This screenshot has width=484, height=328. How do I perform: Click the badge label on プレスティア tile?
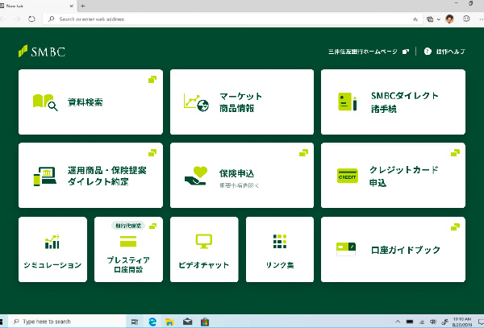click(128, 226)
